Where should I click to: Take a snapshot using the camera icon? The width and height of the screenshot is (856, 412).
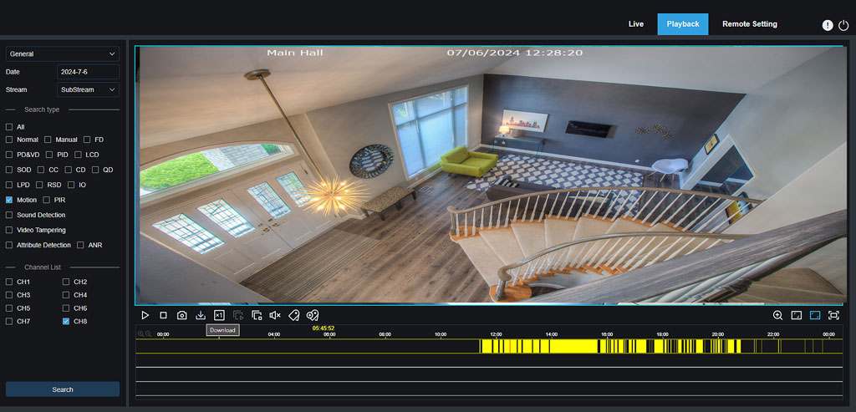pos(182,315)
